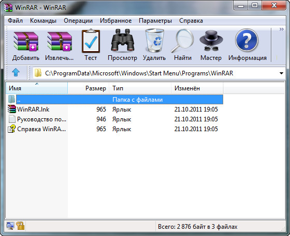Image resolution: width=290 pixels, height=236 pixels.
Task: Click the key and lock password icon
Action: pyautogui.click(x=20, y=226)
